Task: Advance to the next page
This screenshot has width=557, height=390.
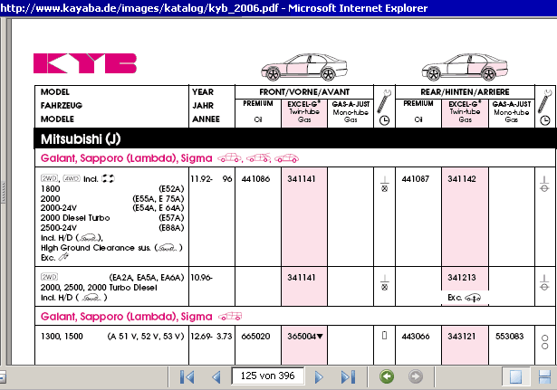Action: pyautogui.click(x=319, y=376)
